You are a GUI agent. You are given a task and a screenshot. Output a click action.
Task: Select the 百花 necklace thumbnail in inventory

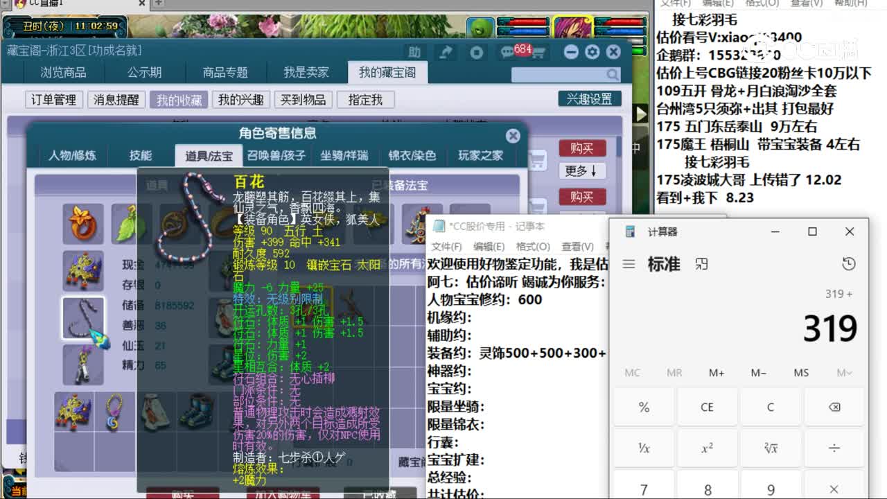click(x=83, y=319)
